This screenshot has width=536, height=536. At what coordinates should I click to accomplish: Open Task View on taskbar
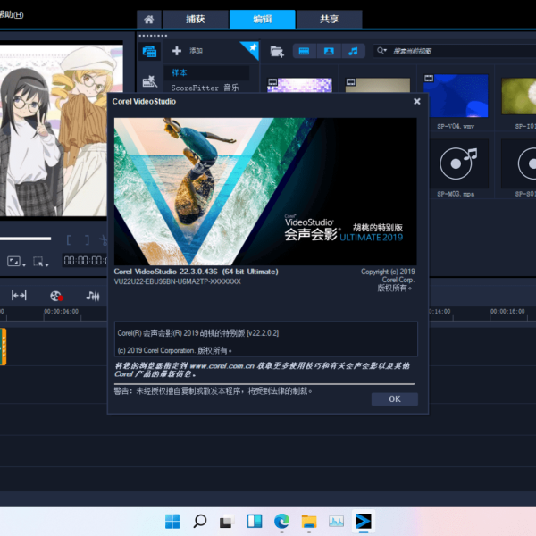point(227,522)
